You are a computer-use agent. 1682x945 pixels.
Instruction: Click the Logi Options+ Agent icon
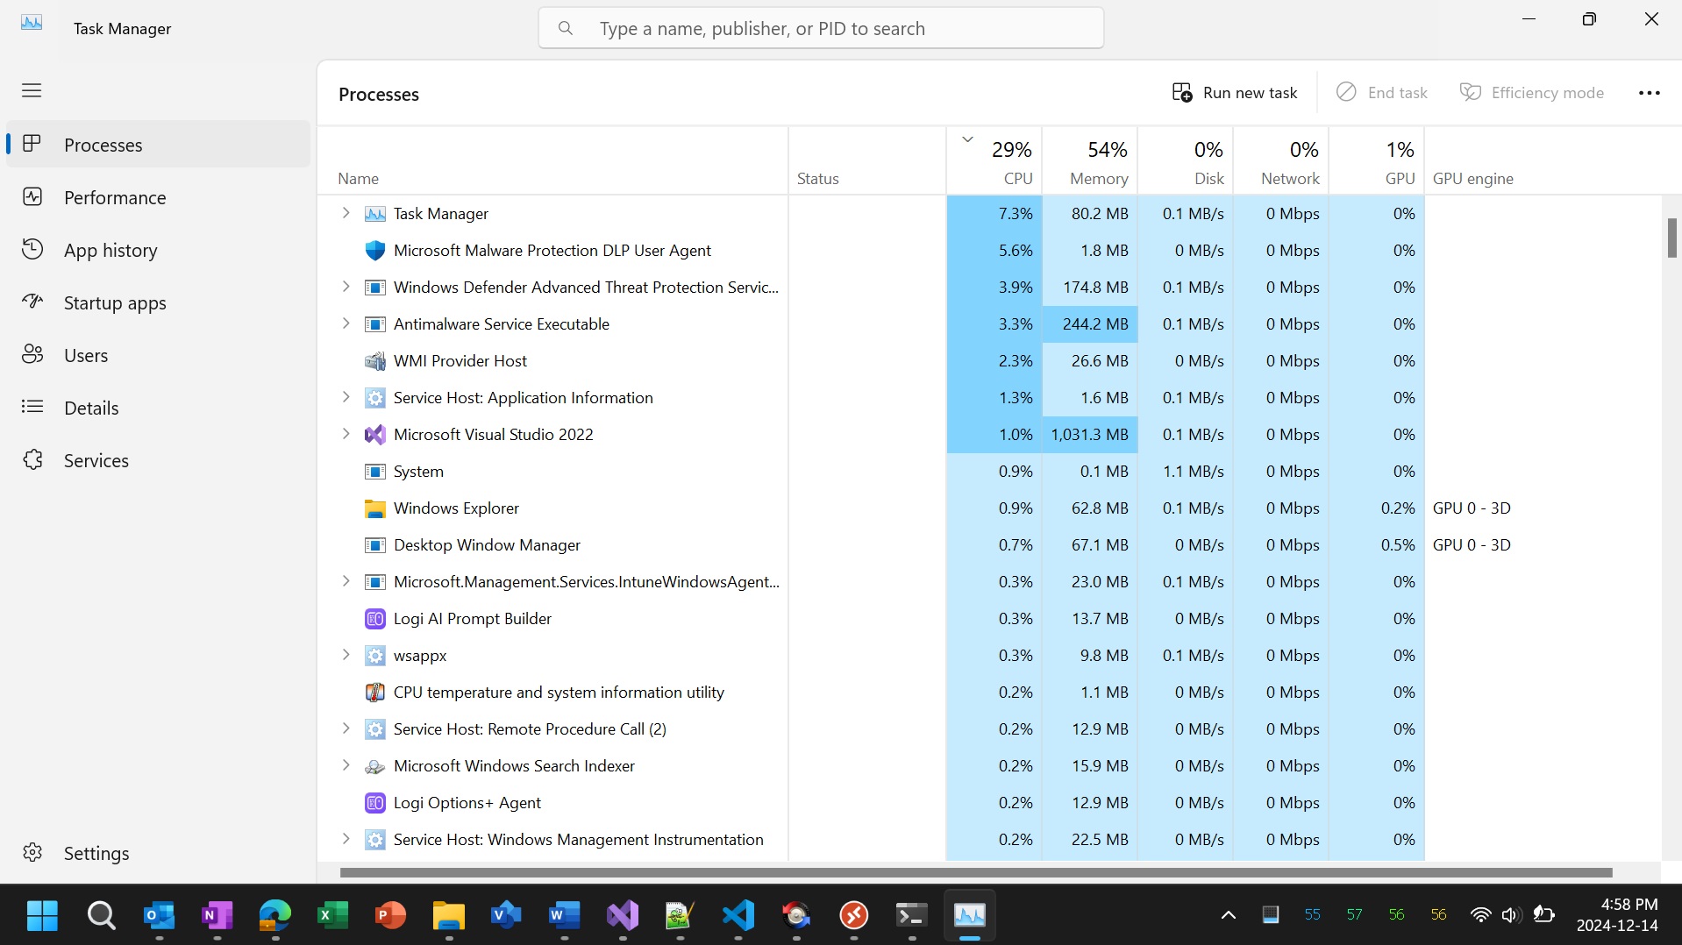(x=374, y=803)
